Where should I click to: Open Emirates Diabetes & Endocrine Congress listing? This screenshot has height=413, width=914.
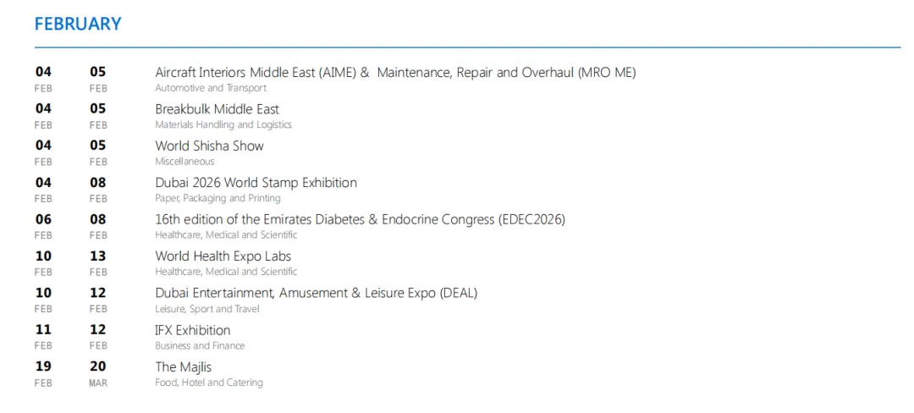(360, 219)
